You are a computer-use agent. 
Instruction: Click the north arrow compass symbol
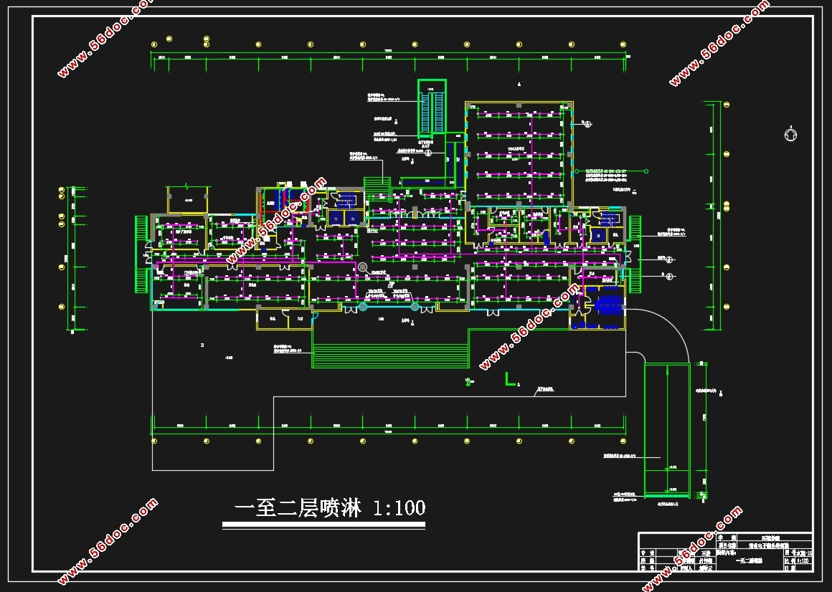790,135
